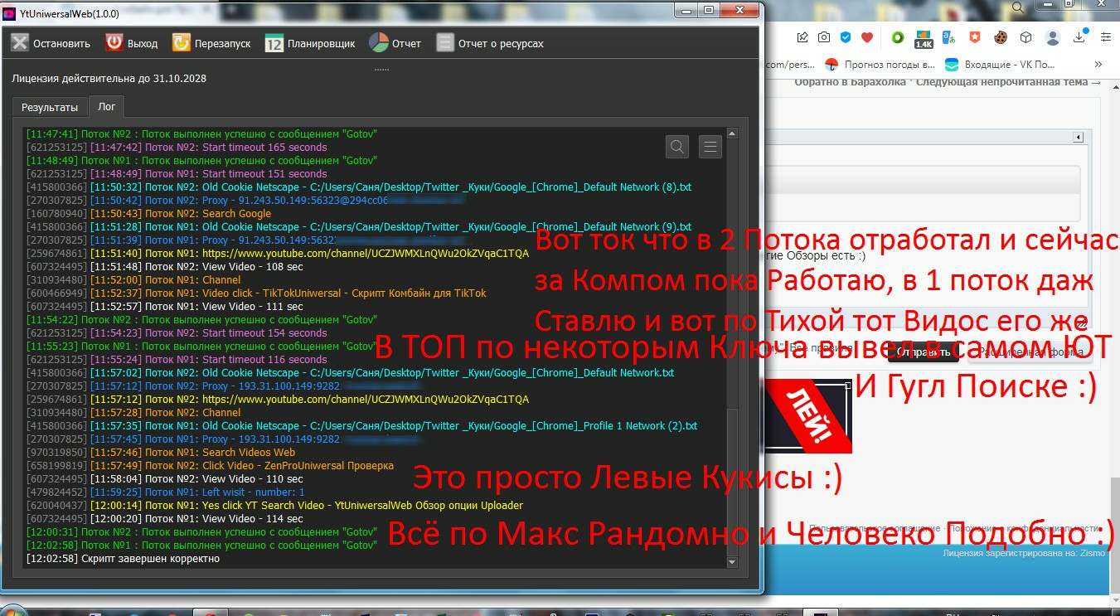This screenshot has width=1120, height=616.
Task: Switch to the Лог tab
Action: [106, 106]
